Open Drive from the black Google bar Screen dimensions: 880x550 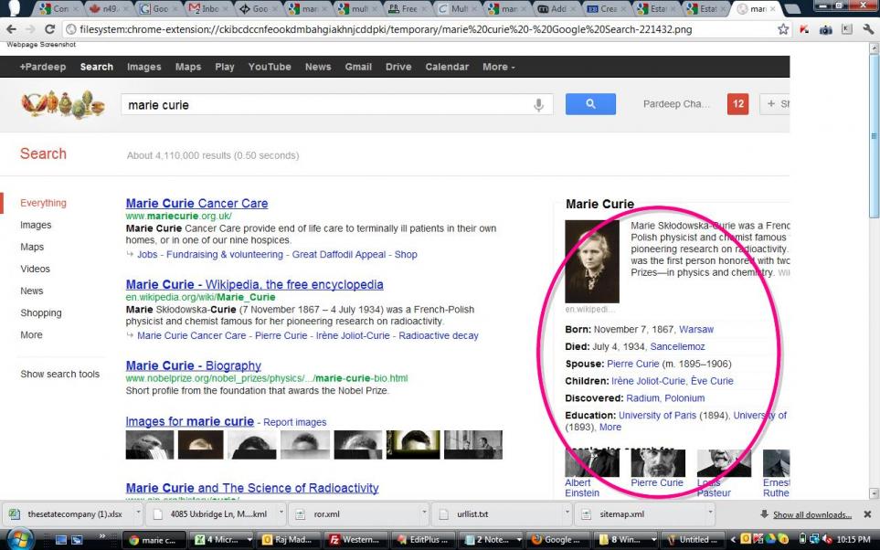pyautogui.click(x=398, y=67)
